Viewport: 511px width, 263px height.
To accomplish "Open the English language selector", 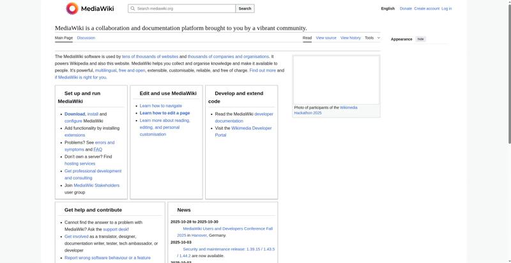I will [388, 8].
